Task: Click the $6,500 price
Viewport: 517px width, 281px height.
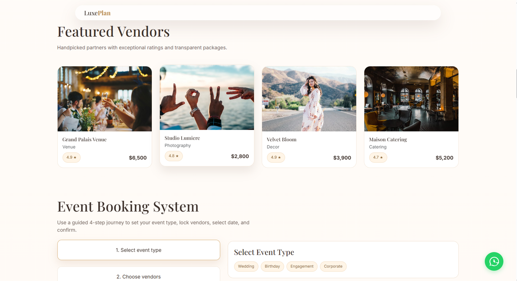Action: tap(138, 158)
